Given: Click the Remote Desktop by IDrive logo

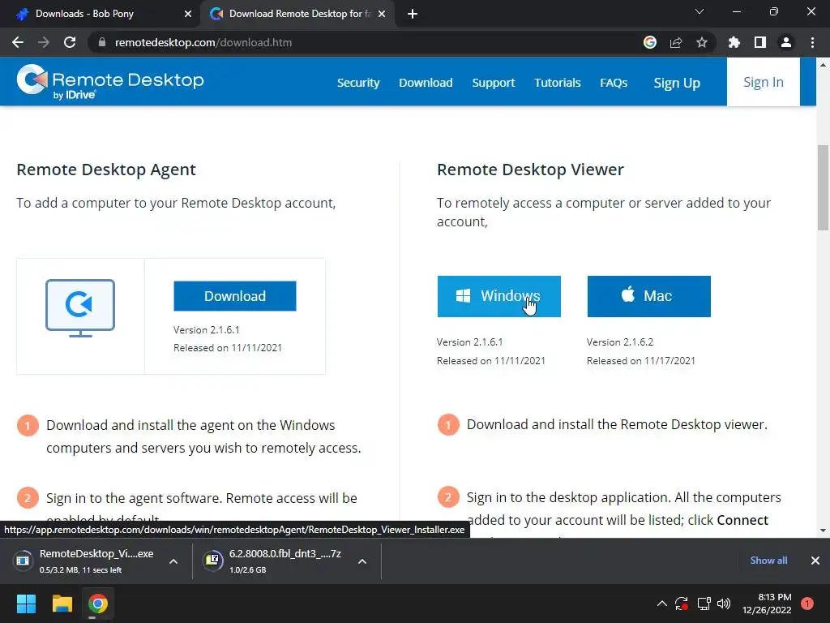Looking at the screenshot, I should pyautogui.click(x=110, y=82).
